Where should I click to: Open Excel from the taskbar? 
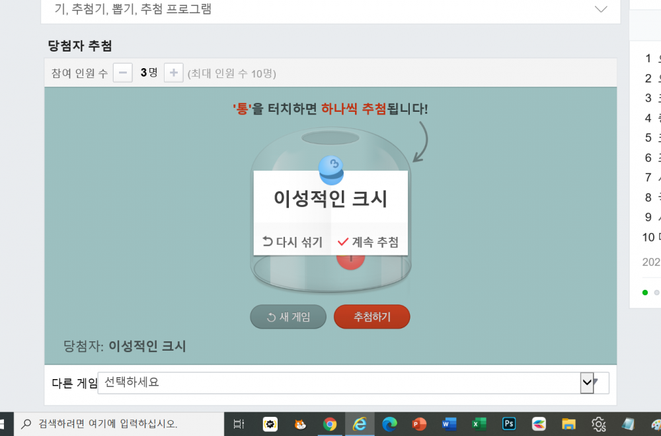tap(479, 424)
